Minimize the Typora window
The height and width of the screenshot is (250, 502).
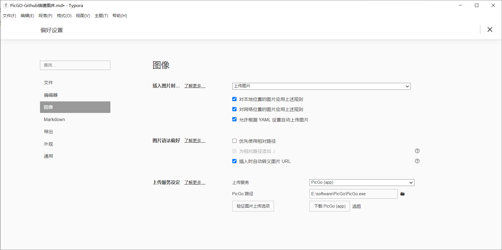tap(460, 5)
